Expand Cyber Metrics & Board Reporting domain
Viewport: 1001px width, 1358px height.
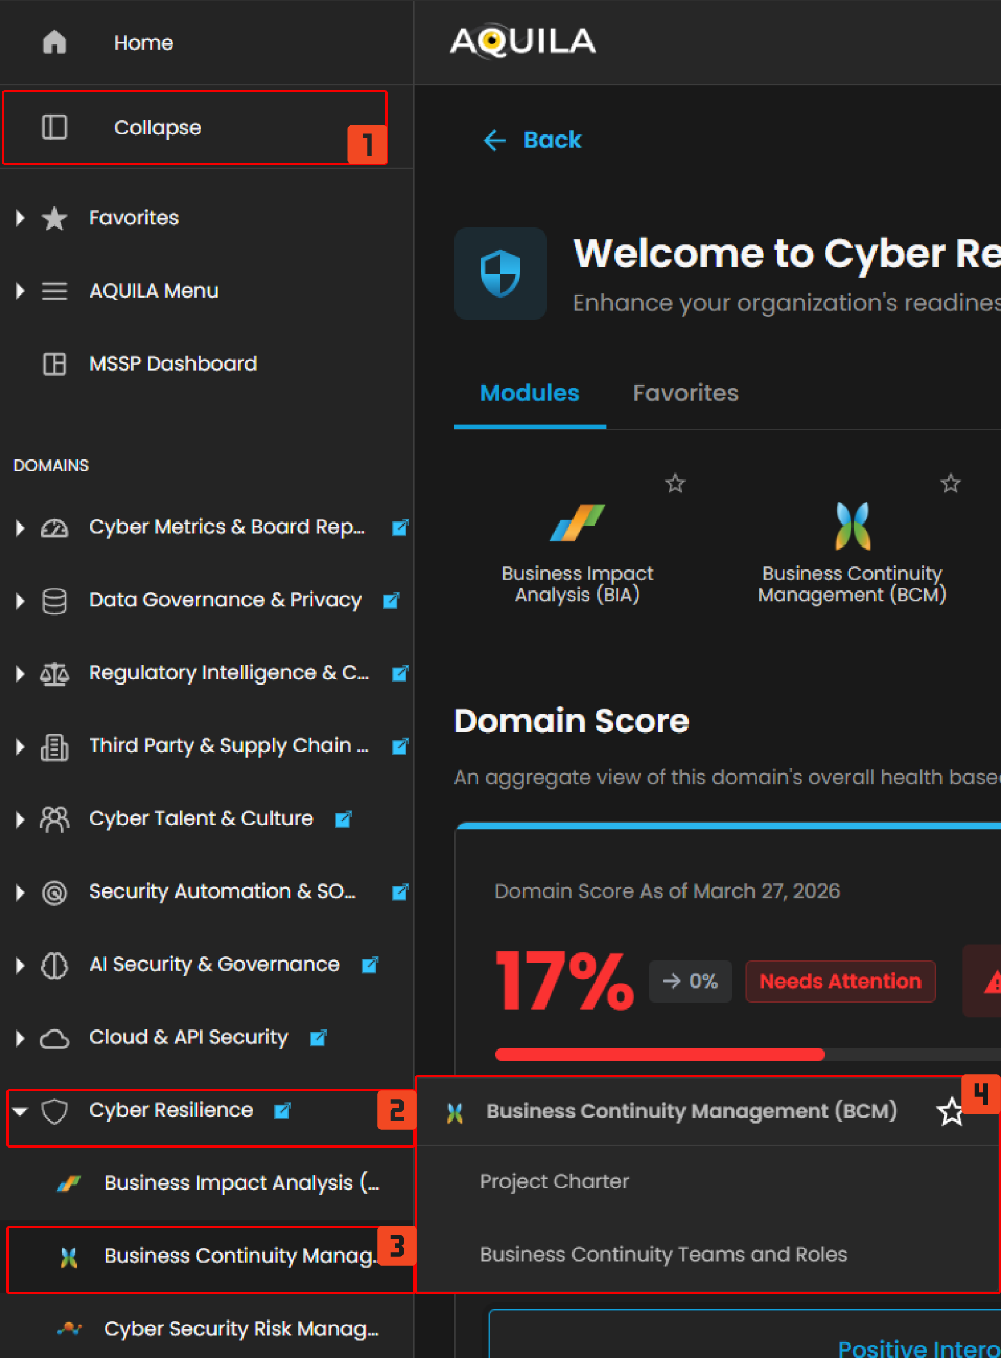click(20, 528)
